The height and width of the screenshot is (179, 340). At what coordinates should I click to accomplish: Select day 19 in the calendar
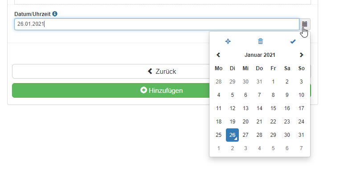(232, 122)
